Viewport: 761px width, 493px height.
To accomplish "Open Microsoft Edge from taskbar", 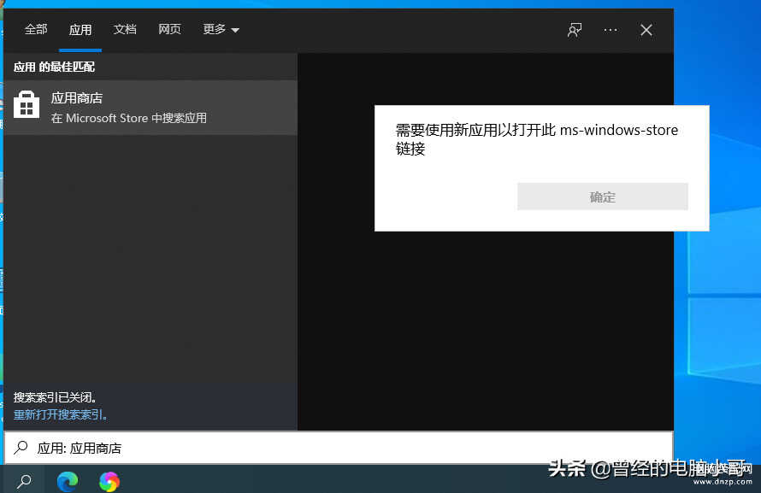I will pyautogui.click(x=68, y=481).
